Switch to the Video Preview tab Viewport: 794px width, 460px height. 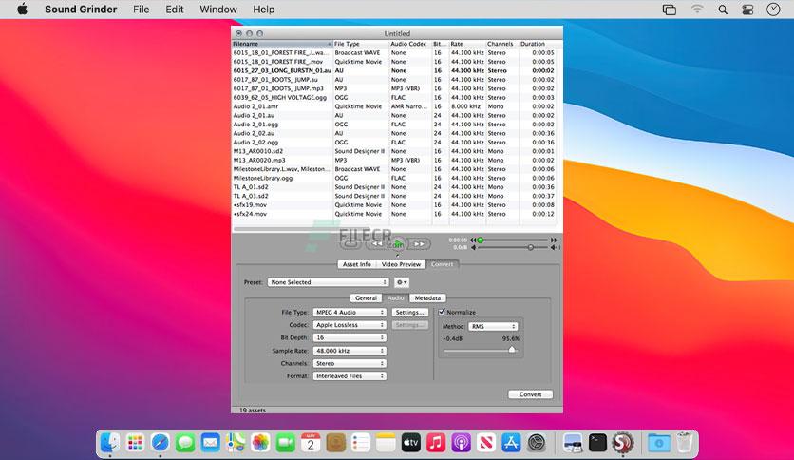click(x=401, y=264)
